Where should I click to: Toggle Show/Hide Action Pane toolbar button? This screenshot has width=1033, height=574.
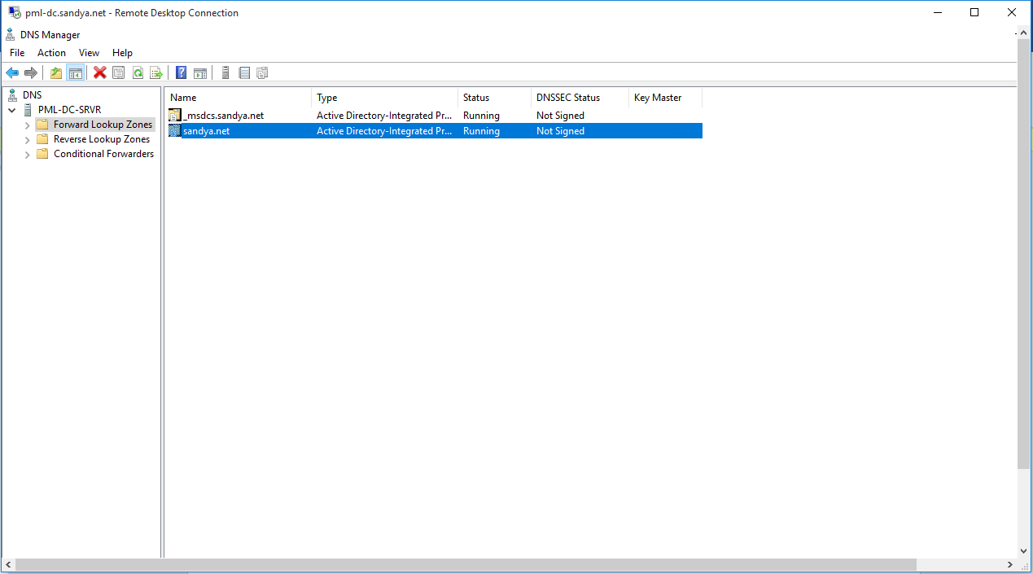tap(200, 73)
